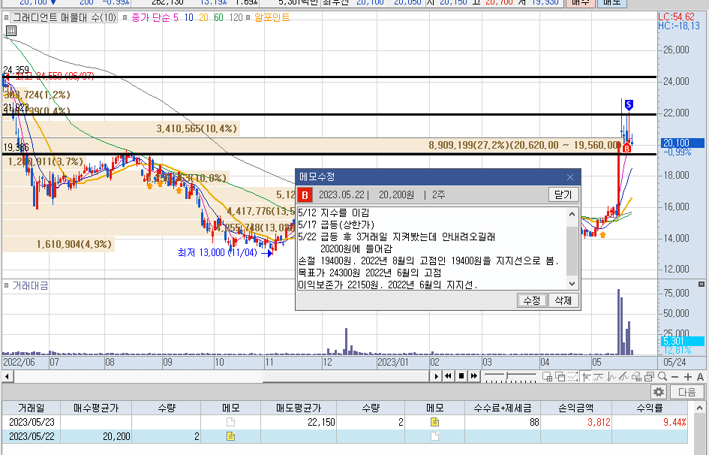The height and width of the screenshot is (455, 709).
Task: Click the chart picture save icon
Action: (x=650, y=376)
